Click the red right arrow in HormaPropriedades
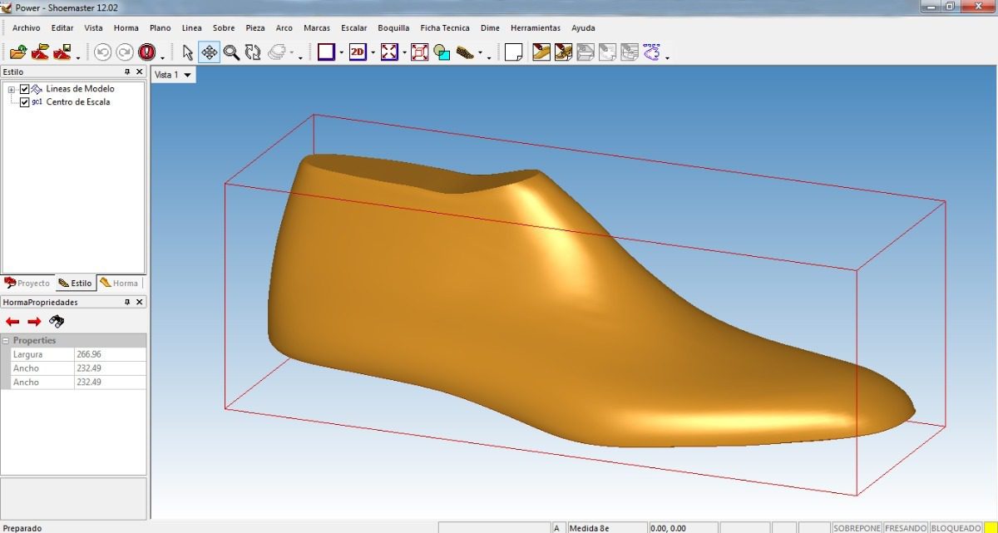This screenshot has height=533, width=998. tap(34, 322)
